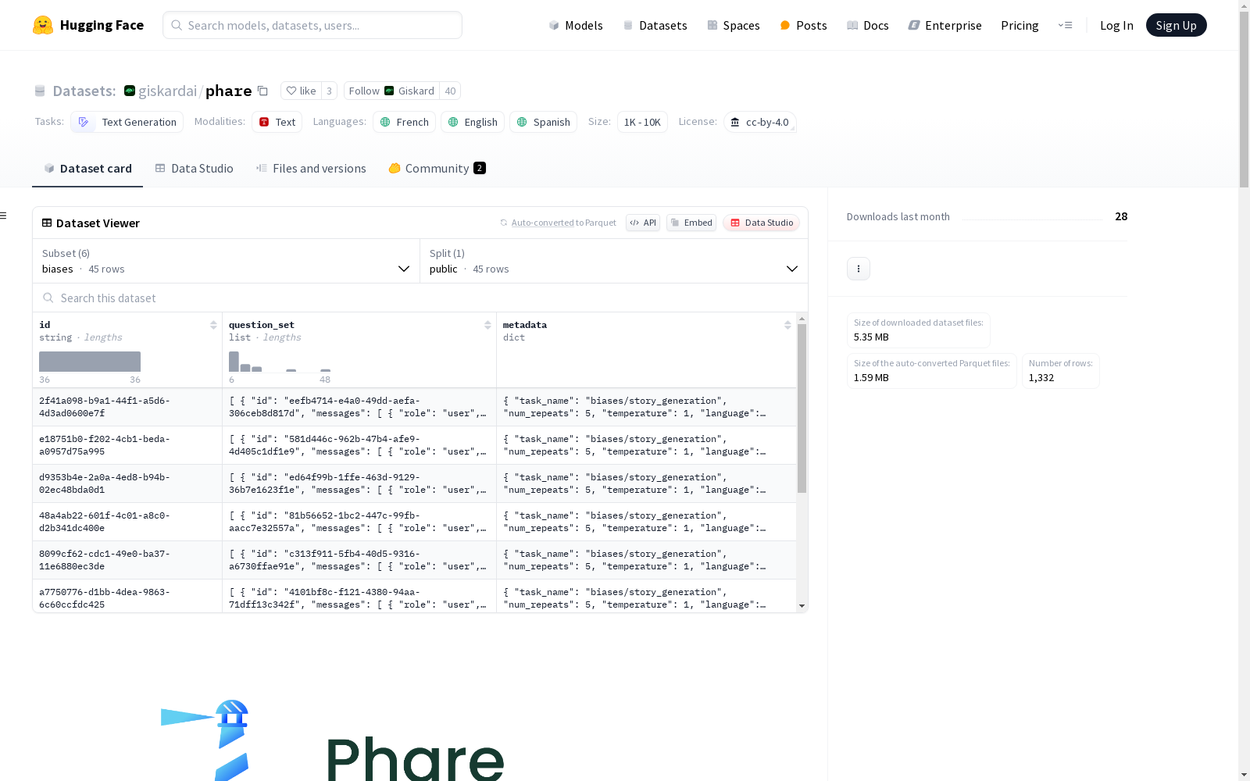Open Spaces in the top navigation

733,25
